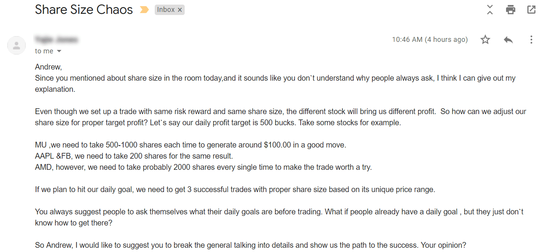Click the yellow importance marker beside subject
Image resolution: width=541 pixels, height=252 pixels.
(x=144, y=10)
